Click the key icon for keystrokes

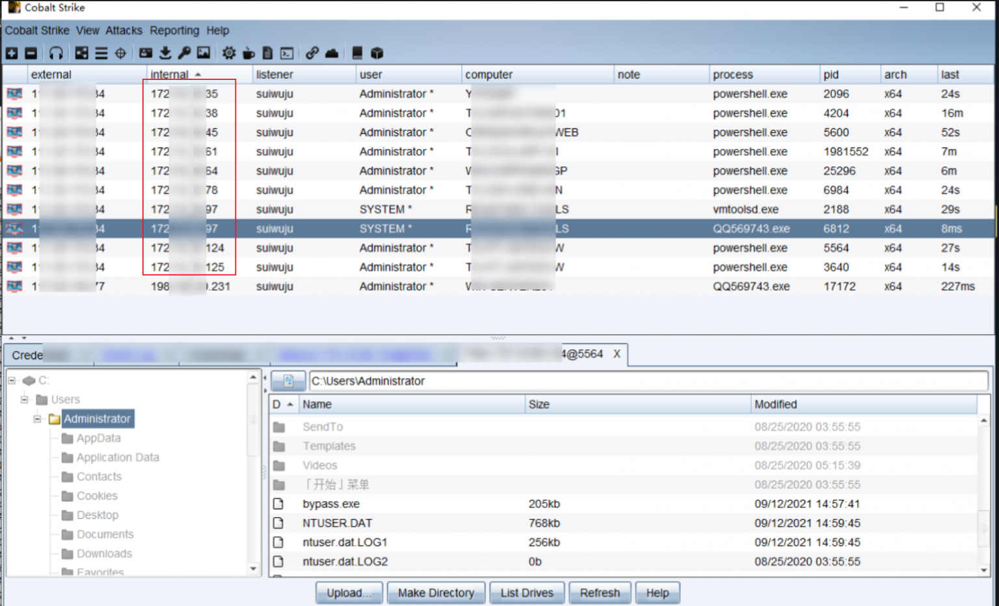pos(184,53)
